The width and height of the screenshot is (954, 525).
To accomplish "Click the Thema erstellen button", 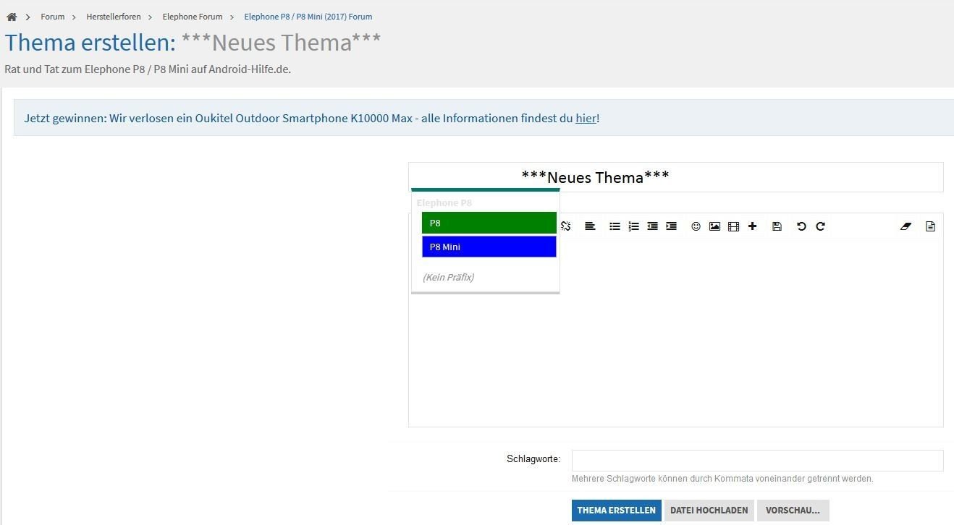I will [x=616, y=511].
